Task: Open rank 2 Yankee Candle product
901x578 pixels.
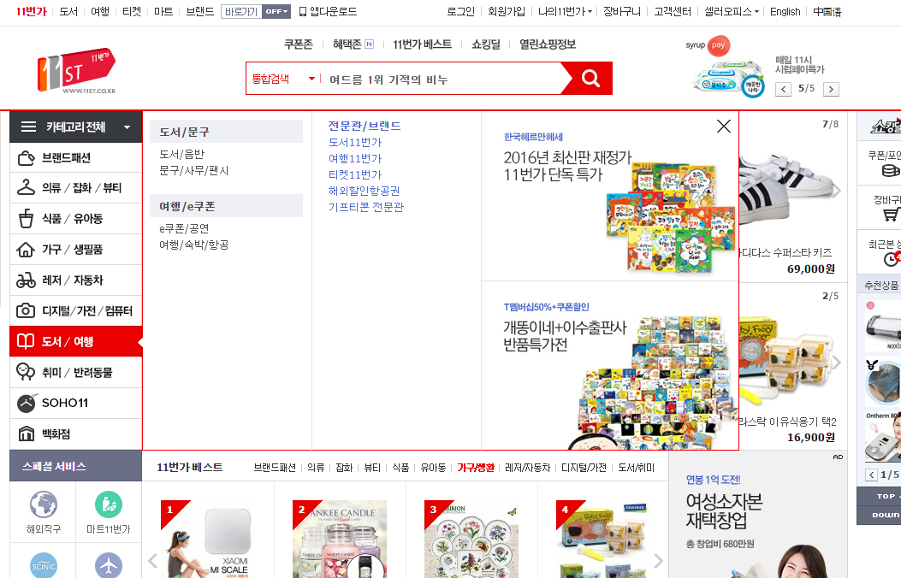Action: pos(341,539)
